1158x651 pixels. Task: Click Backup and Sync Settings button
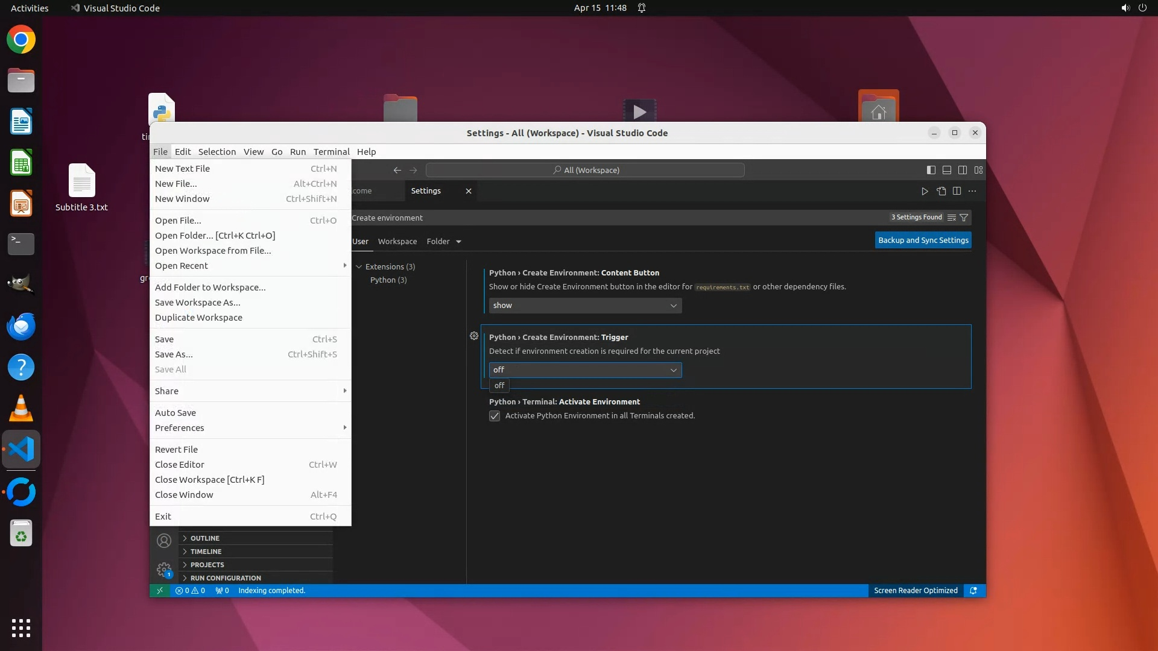[x=923, y=240]
